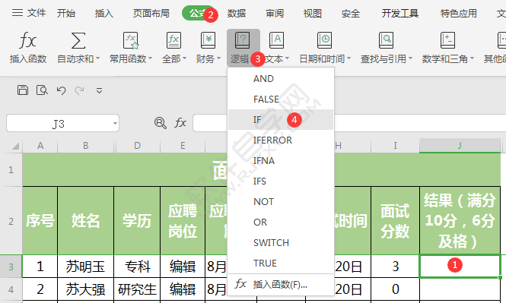This screenshot has height=303, width=506.
Task: Switch to the Developer Tools (开发工具) tab
Action: point(400,14)
